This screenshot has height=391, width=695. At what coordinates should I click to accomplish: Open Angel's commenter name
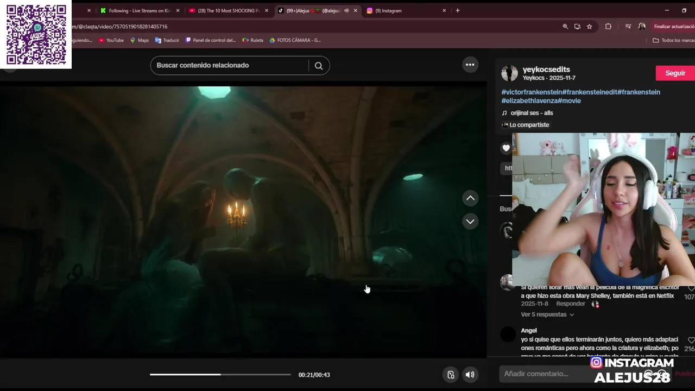point(529,330)
